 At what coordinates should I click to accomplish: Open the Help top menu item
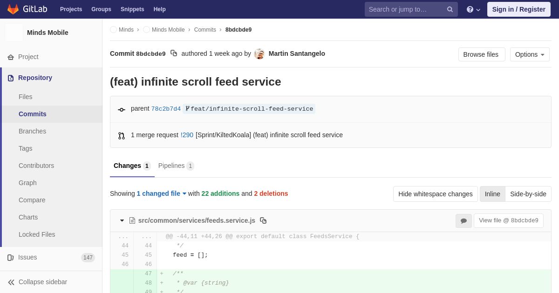pos(160,9)
